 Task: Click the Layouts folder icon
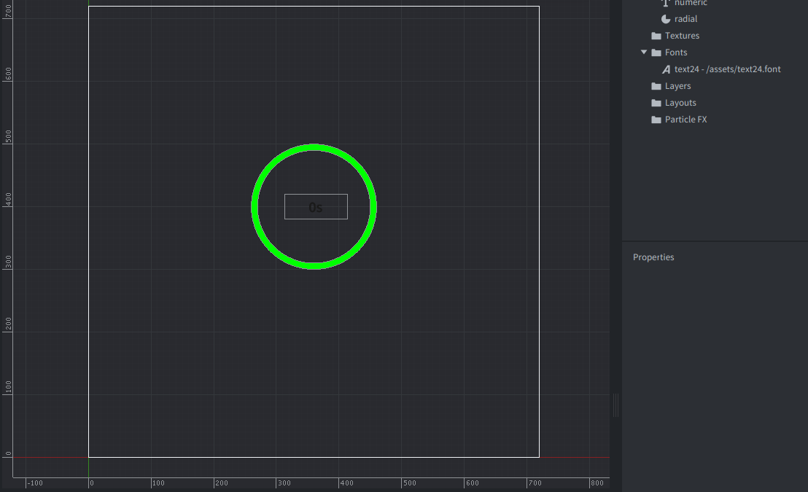(656, 103)
